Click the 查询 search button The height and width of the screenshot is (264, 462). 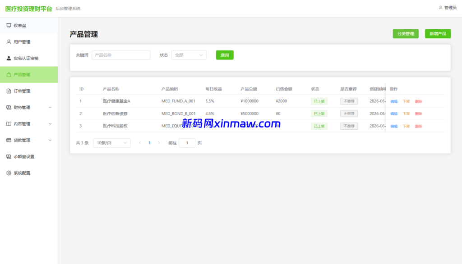tap(225, 55)
